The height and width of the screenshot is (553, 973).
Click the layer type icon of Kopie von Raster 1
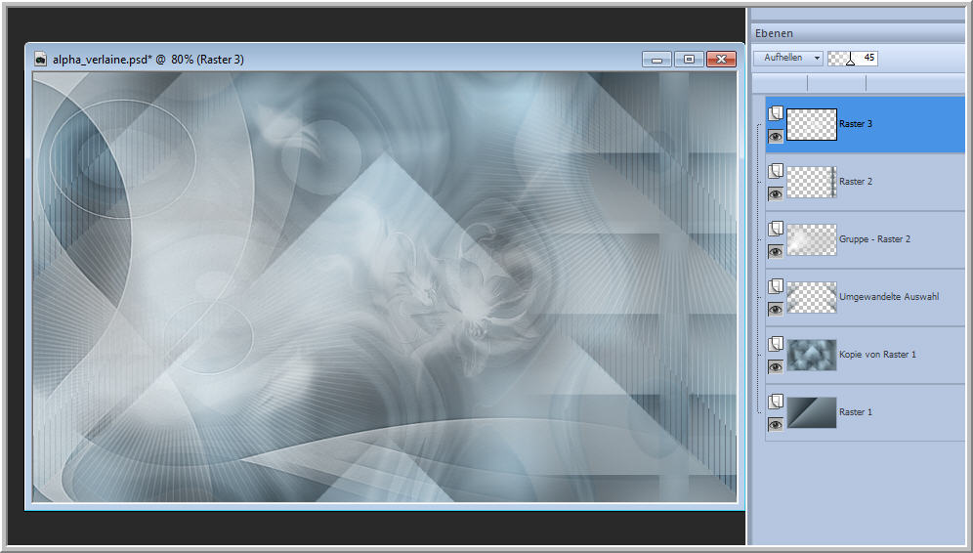(776, 345)
